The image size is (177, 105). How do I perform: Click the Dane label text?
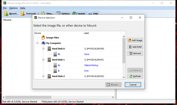click(x=87, y=54)
